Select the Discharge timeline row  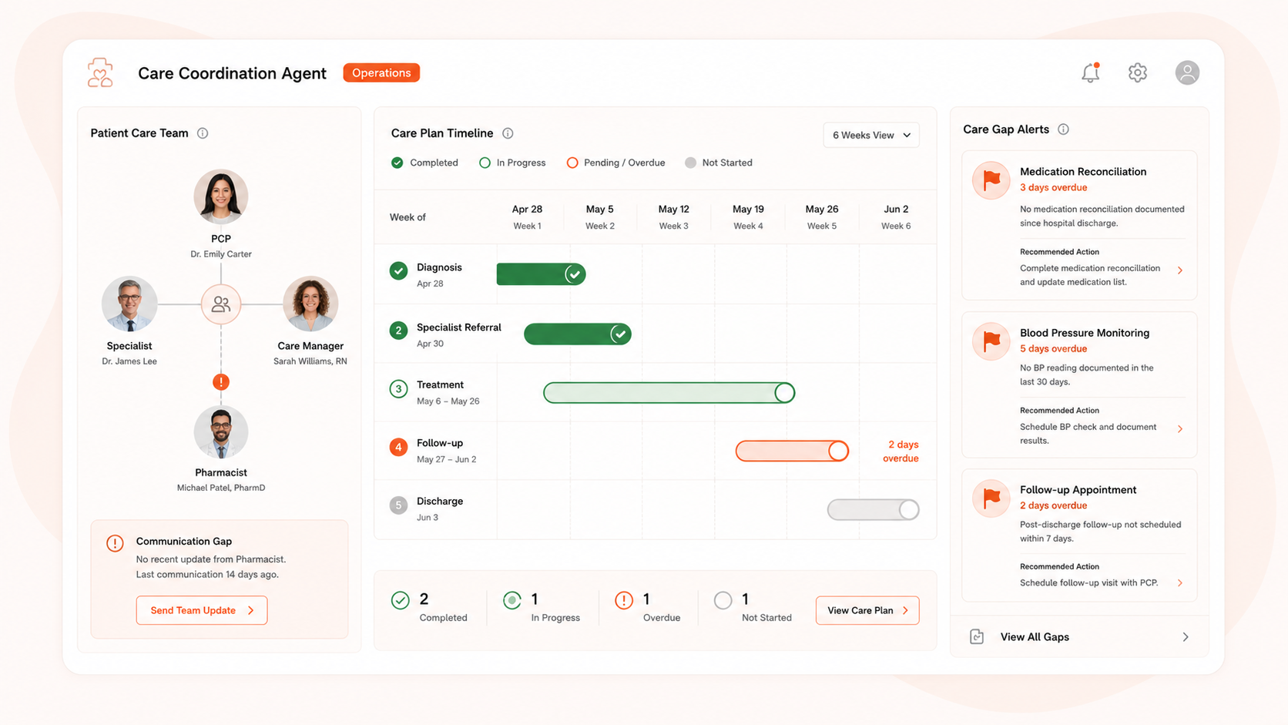[656, 509]
